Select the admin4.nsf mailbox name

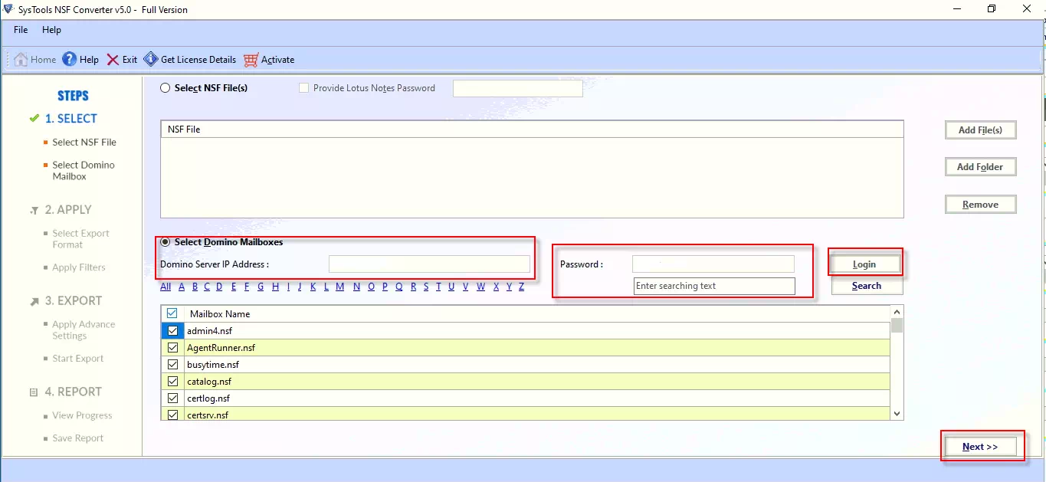coord(209,331)
